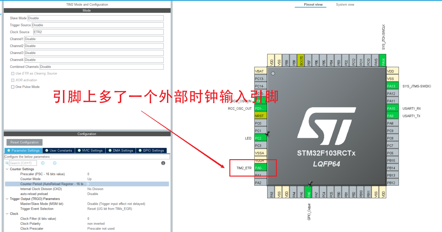Edit the Counter Period value field
Viewport: 442px width, 232px height.
128,184
